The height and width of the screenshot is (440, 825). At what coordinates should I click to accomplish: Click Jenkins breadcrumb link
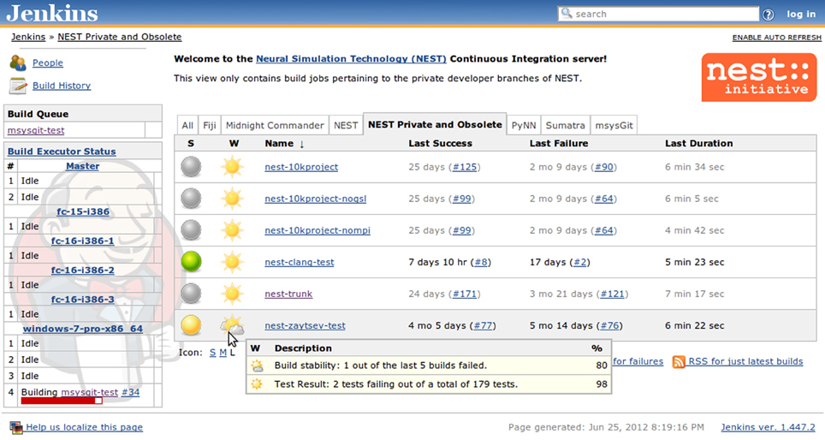tap(28, 37)
